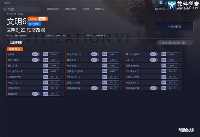Enable the 最大外交货币 switch

(154, 54)
